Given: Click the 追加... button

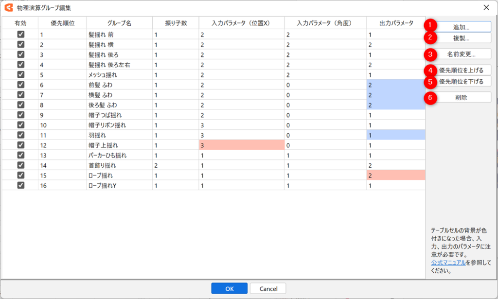Looking at the screenshot, I should (x=458, y=27).
